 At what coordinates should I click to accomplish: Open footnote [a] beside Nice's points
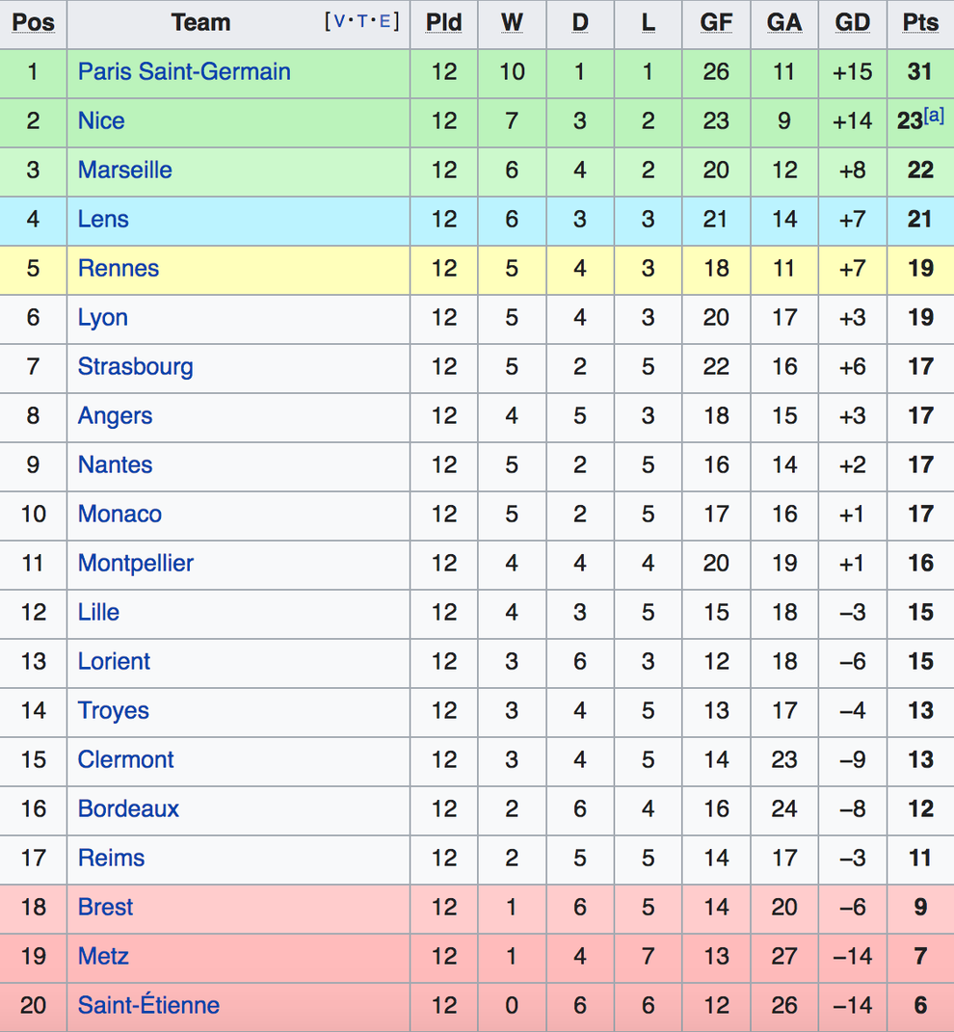[934, 116]
